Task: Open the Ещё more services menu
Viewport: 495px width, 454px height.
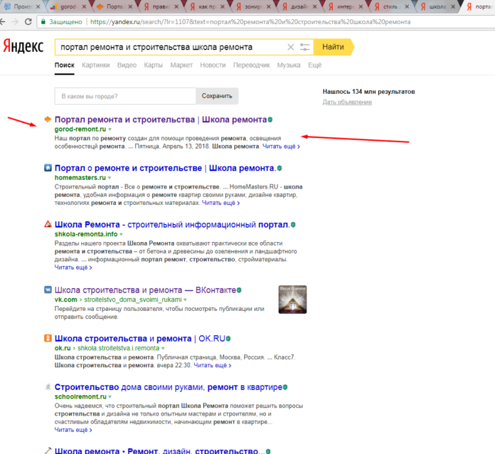Action: (315, 65)
